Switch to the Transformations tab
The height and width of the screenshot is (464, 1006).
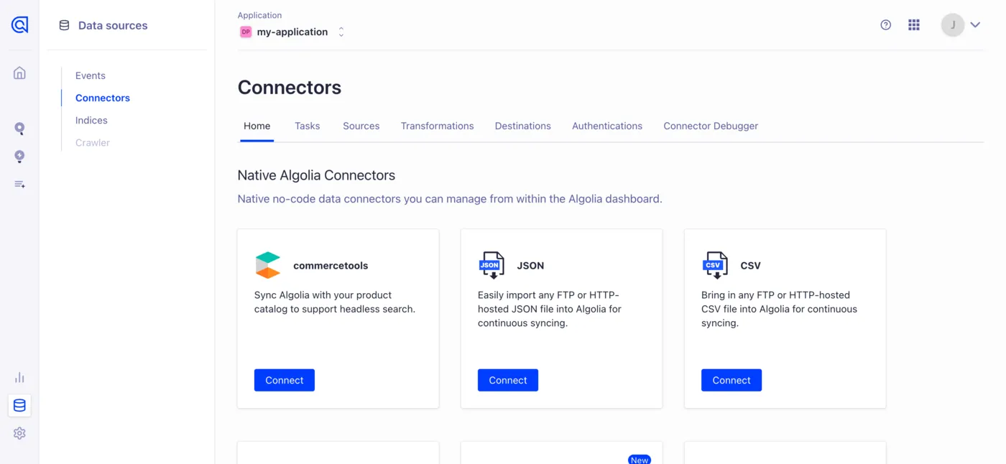click(437, 126)
